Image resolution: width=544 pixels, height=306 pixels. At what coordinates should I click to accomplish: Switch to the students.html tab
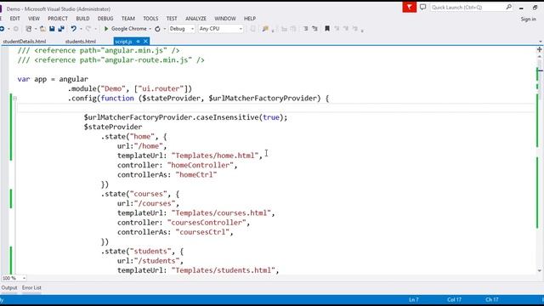tap(81, 42)
